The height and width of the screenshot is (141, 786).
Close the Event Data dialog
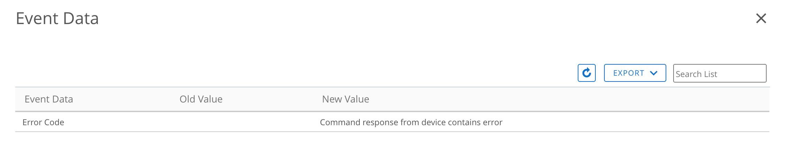[x=761, y=18]
